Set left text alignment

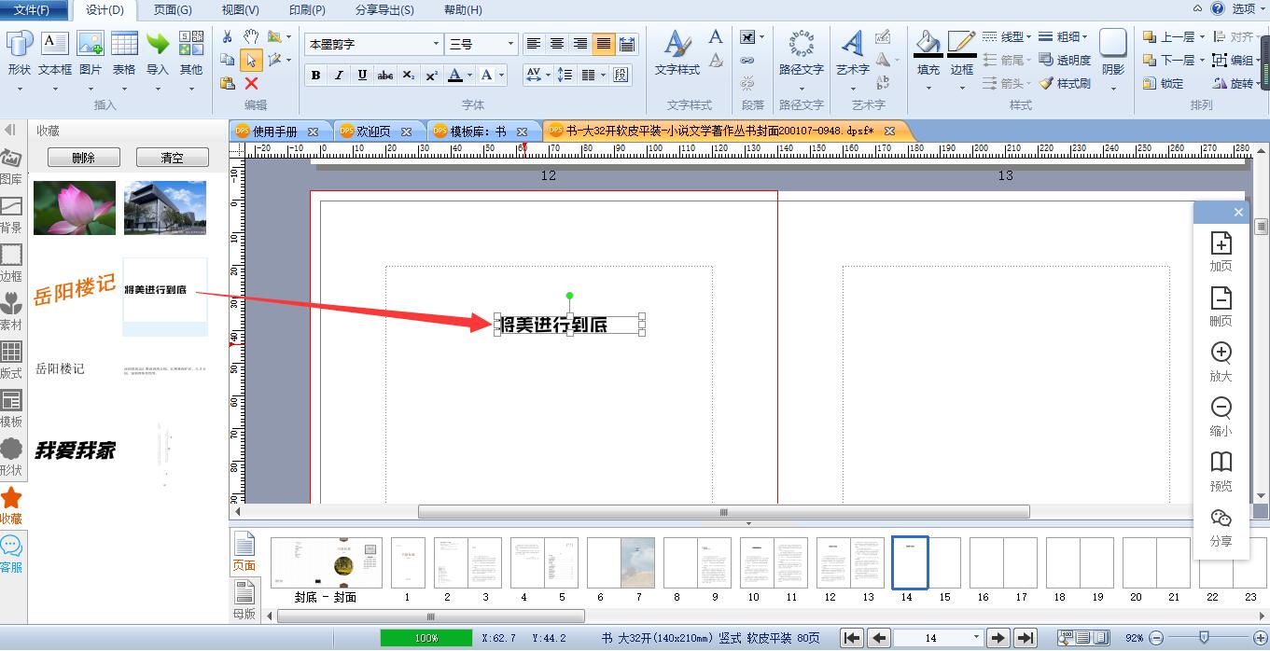(534, 44)
